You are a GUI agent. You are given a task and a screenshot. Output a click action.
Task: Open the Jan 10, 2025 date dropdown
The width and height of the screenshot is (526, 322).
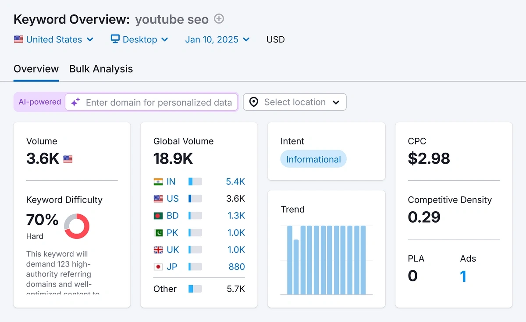click(x=217, y=39)
